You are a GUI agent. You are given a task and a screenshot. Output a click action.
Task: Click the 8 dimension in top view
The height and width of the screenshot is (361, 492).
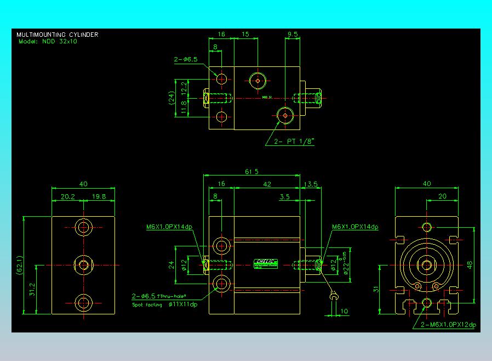215,47
